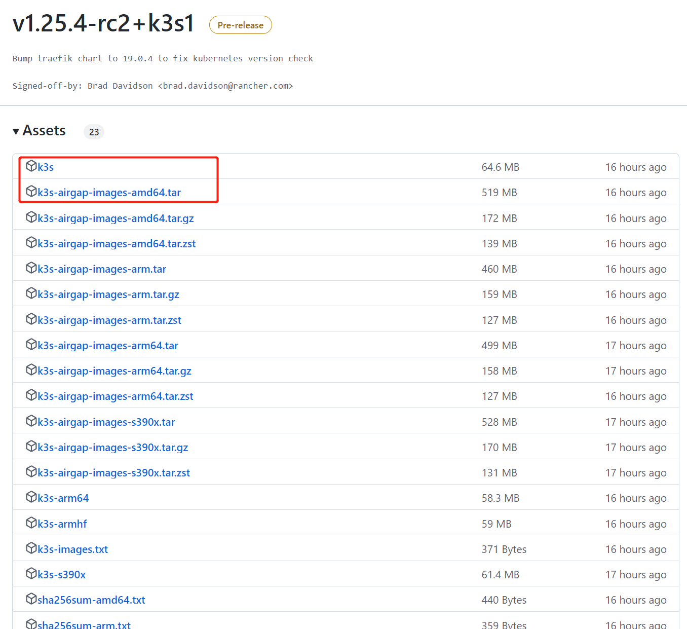Download k3s-airgap-images-arm64.tar
Viewport: 687px width, 629px height.
tap(108, 346)
